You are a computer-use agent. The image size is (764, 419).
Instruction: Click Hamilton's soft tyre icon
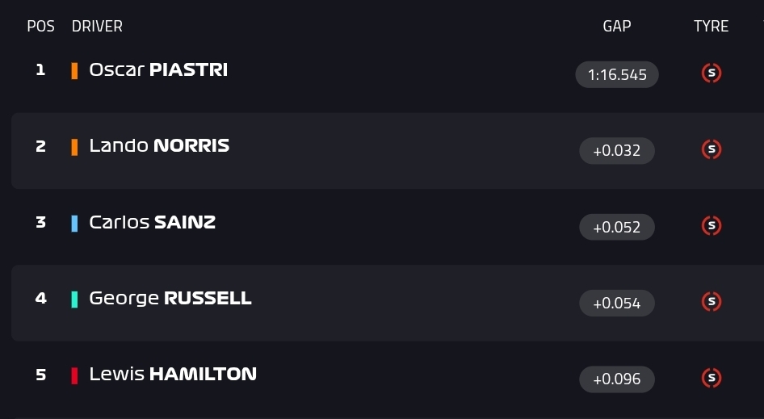(x=712, y=378)
